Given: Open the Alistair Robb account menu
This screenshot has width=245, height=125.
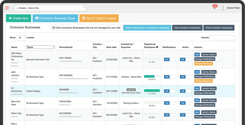Looking at the screenshot, I should [x=233, y=8].
